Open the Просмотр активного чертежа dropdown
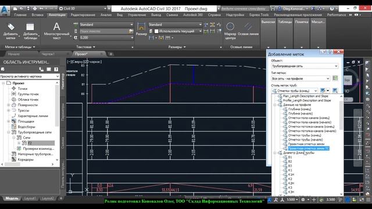This screenshot has height=209, width=372. click(30, 76)
